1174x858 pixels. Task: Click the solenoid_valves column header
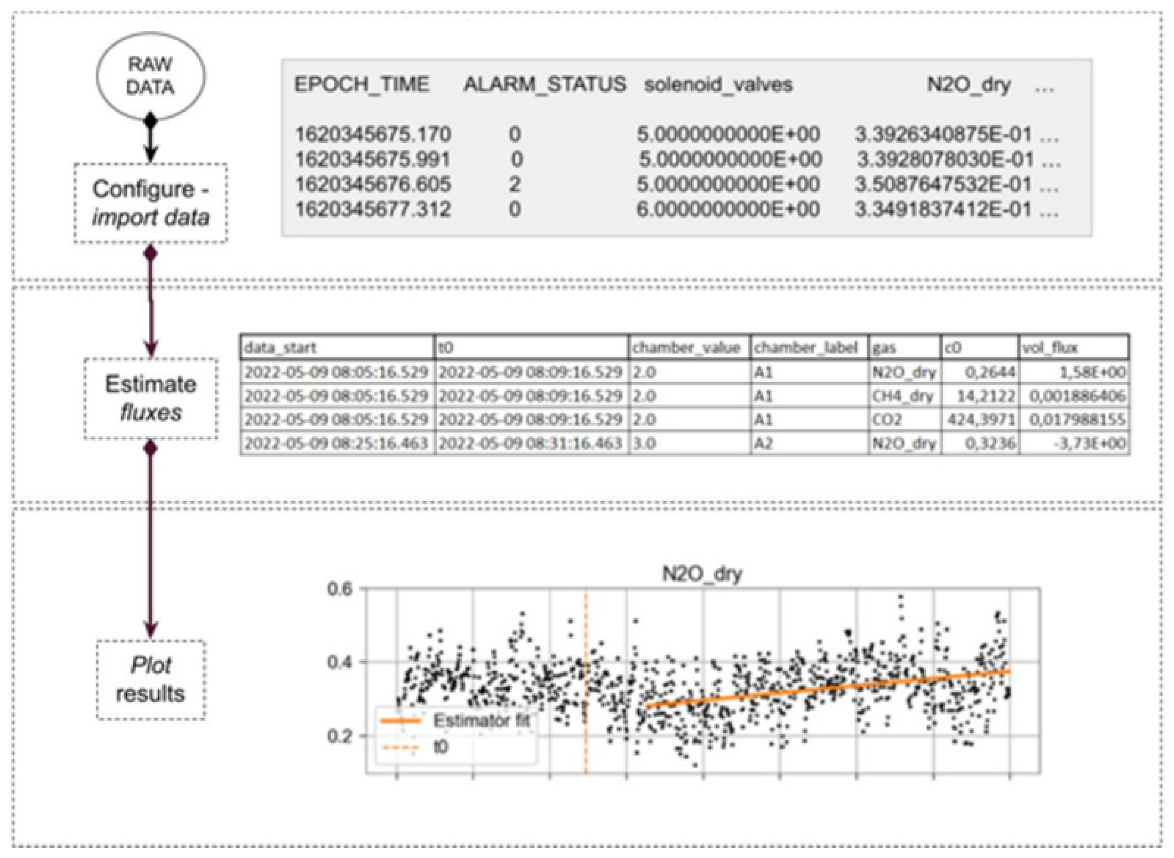(x=718, y=85)
